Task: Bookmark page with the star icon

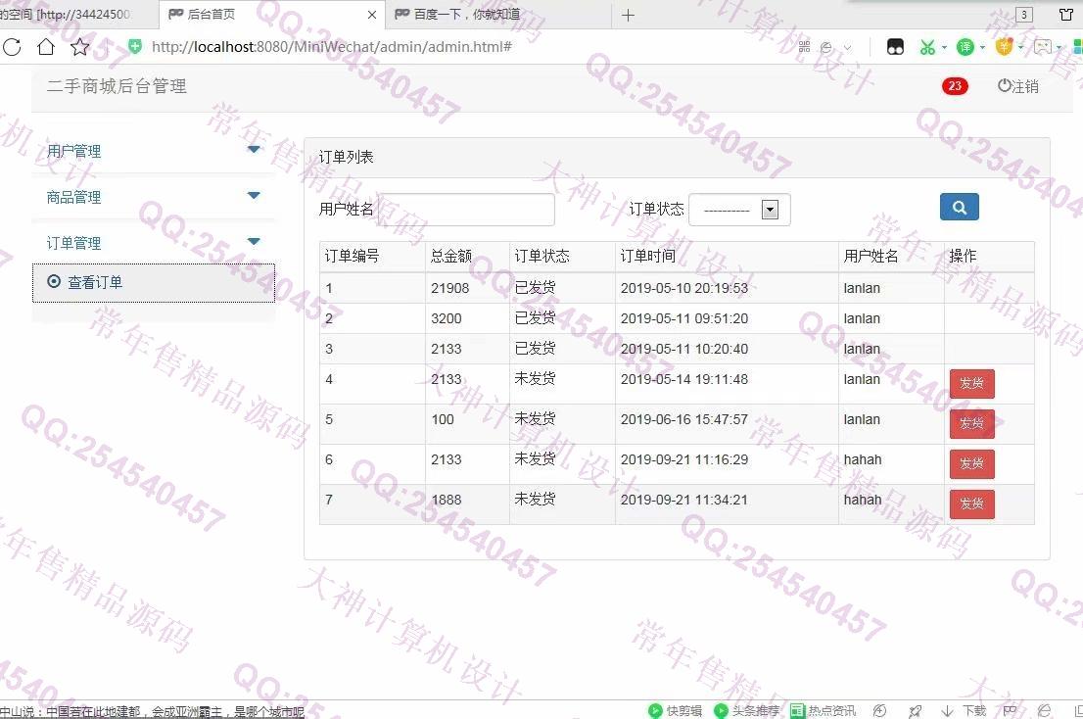Action: (80, 47)
